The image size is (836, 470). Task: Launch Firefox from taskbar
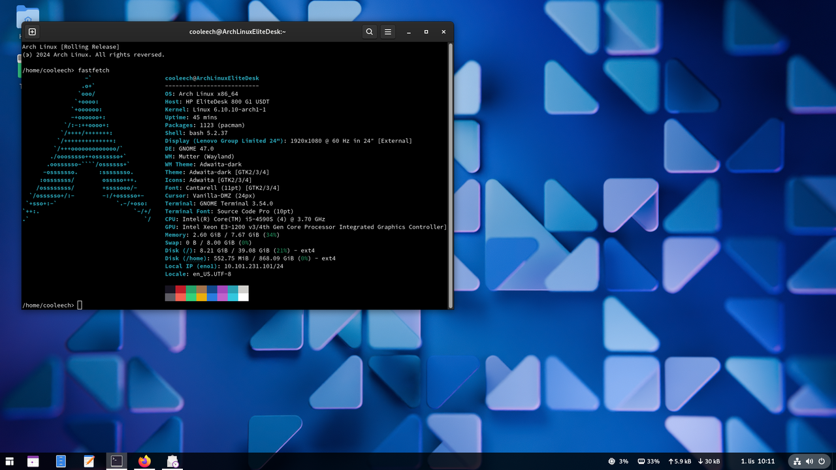144,462
